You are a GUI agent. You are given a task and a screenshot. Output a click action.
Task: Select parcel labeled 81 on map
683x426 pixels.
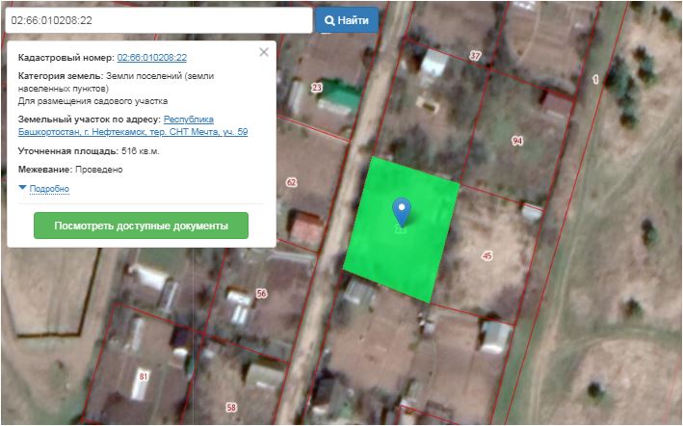tap(144, 375)
